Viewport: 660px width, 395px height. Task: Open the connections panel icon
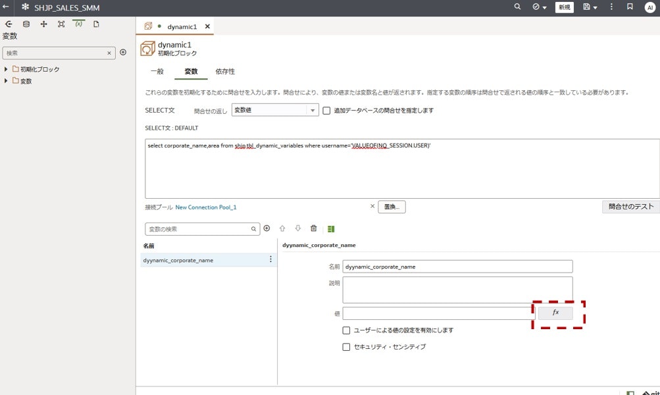click(9, 24)
